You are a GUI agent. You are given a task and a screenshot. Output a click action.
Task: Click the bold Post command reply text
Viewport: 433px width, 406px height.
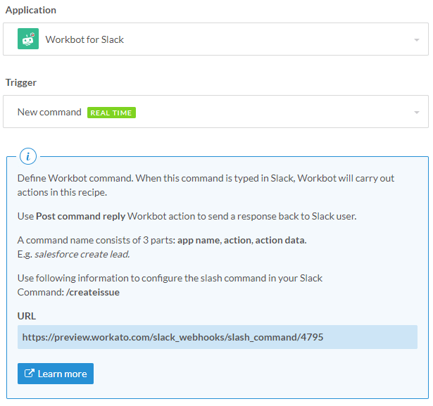tap(80, 216)
